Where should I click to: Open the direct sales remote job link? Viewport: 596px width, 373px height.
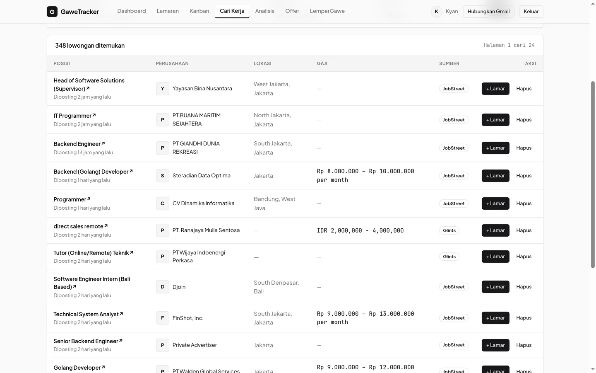pyautogui.click(x=81, y=226)
